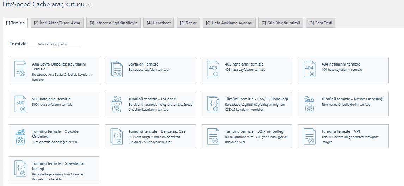The width and height of the screenshot is (404, 186).
Task: Click the 403 error page icon
Action: point(213,69)
